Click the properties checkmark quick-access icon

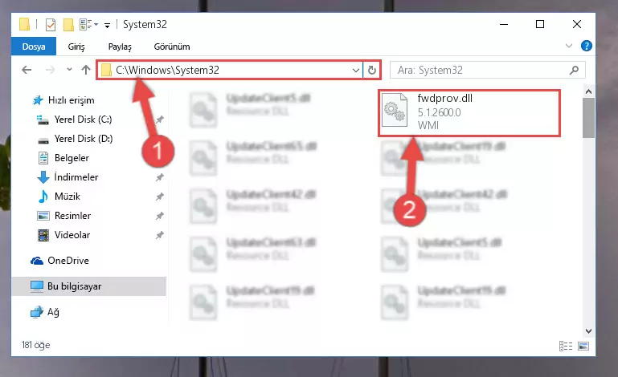coord(51,25)
